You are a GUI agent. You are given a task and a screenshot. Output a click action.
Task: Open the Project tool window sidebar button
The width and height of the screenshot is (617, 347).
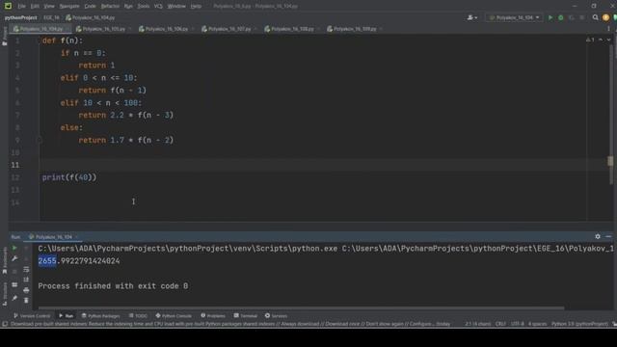coord(4,37)
